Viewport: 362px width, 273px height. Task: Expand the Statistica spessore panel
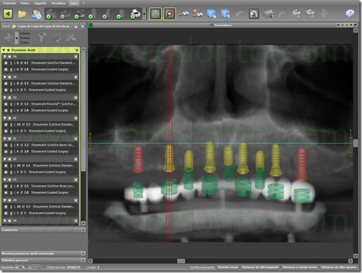point(83,260)
